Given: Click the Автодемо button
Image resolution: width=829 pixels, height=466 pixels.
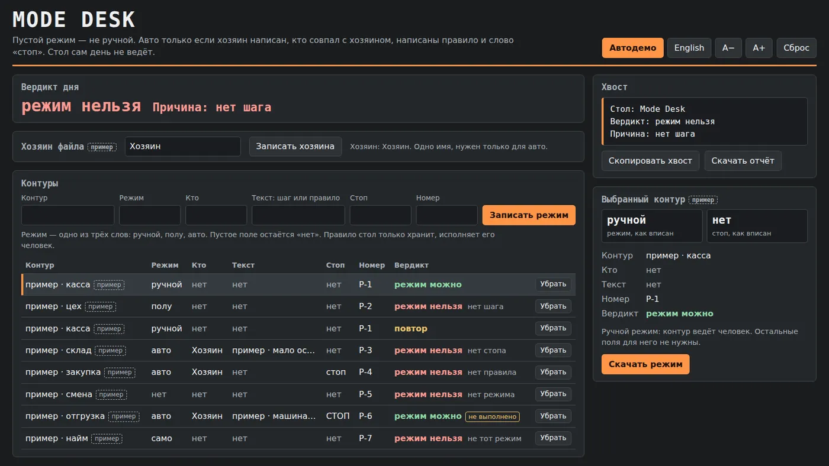Looking at the screenshot, I should (x=632, y=48).
